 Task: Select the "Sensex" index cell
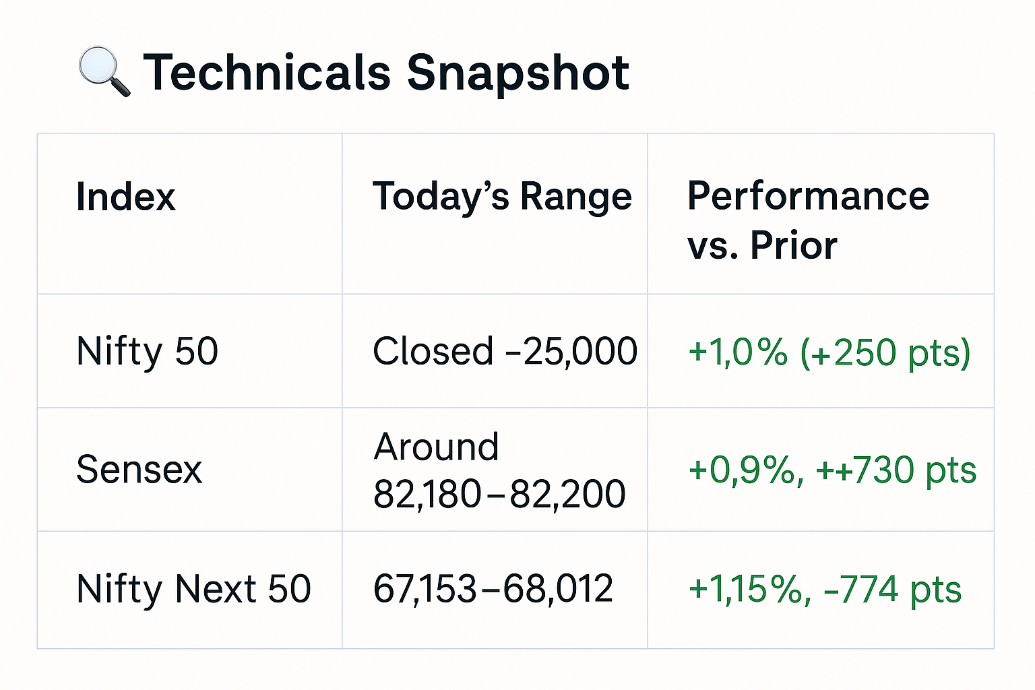[139, 469]
